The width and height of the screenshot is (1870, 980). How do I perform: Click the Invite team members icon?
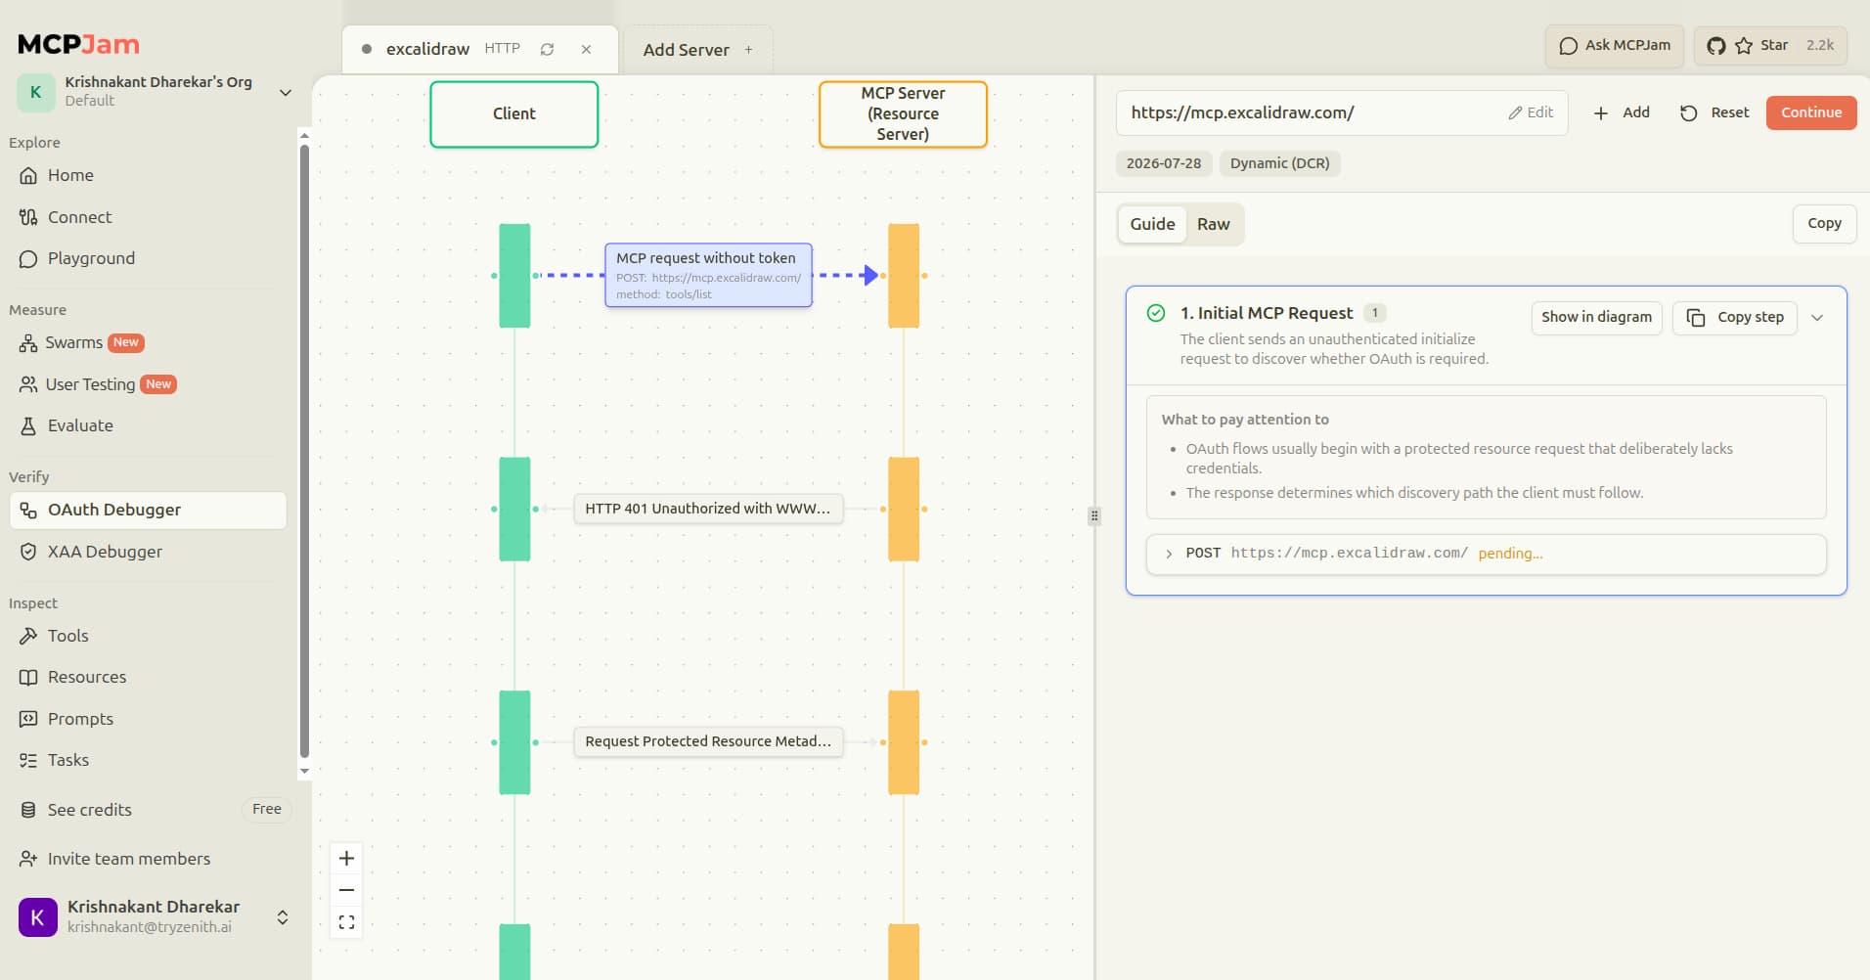coord(28,859)
